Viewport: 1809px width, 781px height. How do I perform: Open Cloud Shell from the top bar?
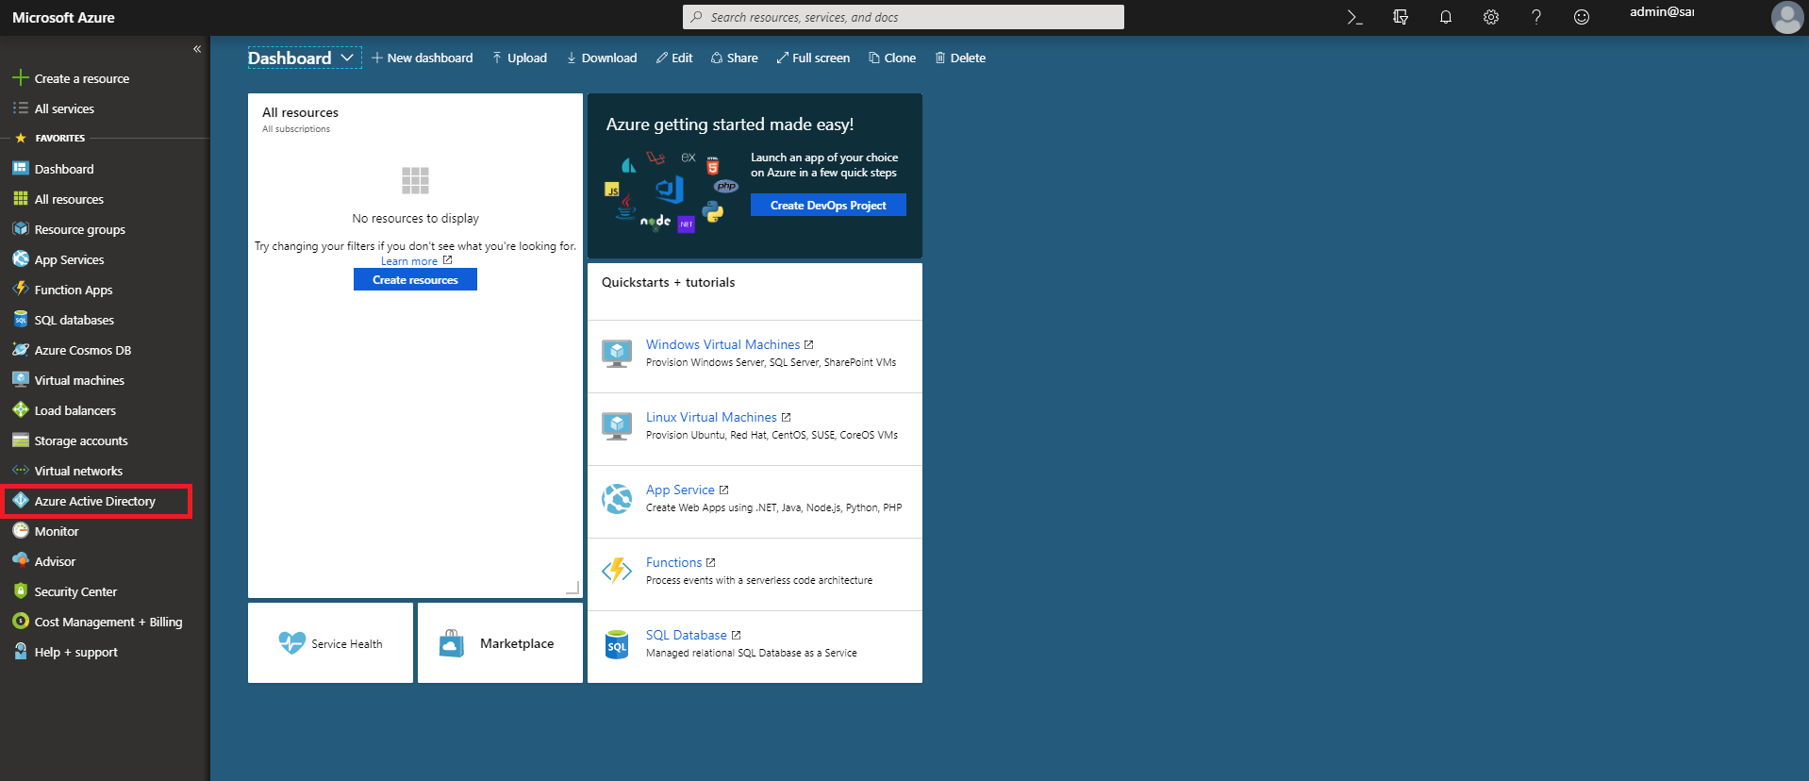point(1354,17)
